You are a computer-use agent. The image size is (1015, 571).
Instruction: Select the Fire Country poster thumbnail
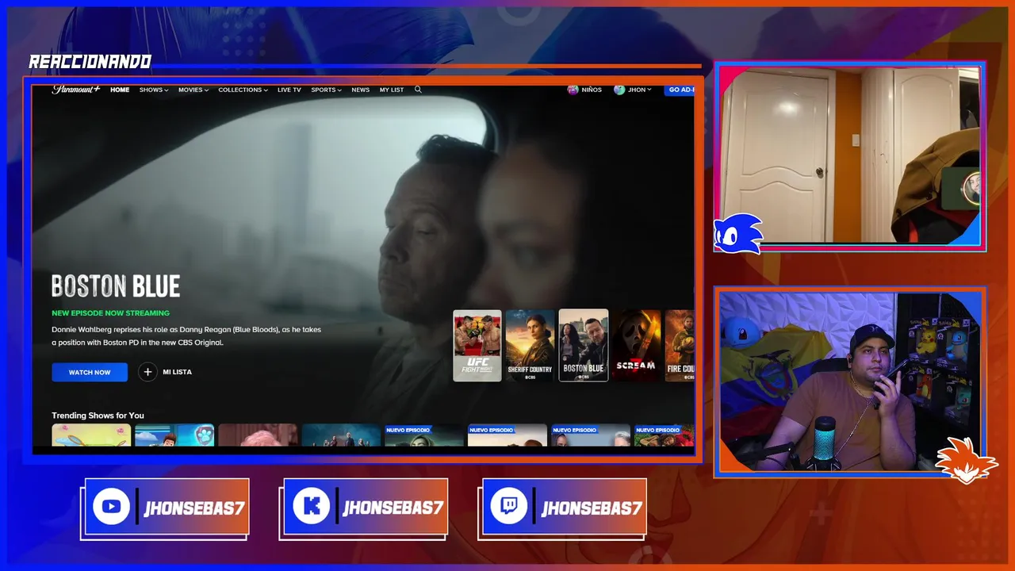[x=680, y=346]
